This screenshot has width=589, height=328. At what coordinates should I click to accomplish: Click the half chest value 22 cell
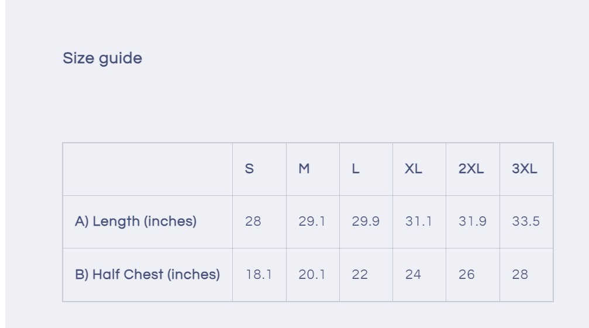click(360, 274)
